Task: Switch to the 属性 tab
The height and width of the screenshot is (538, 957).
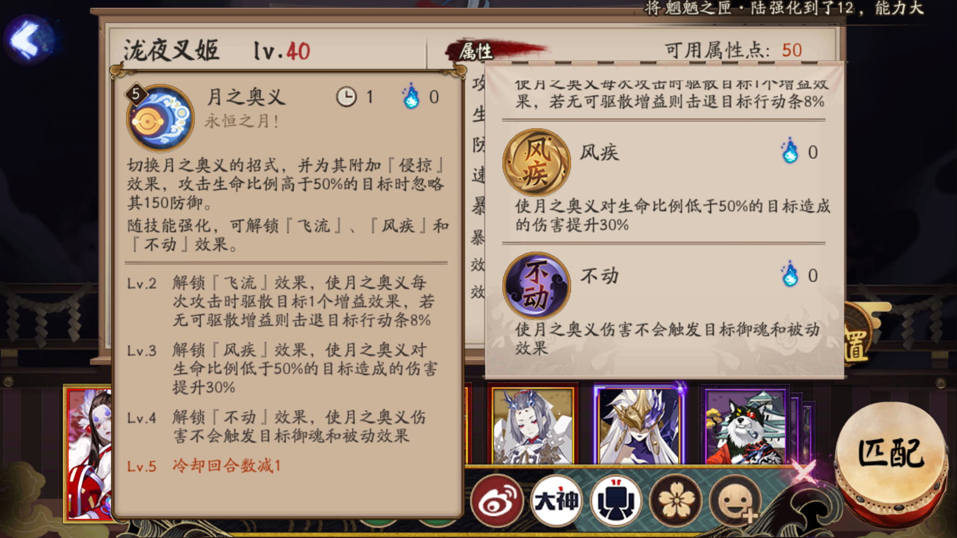Action: [476, 51]
